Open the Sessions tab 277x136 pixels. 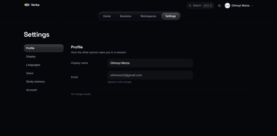pyautogui.click(x=125, y=16)
